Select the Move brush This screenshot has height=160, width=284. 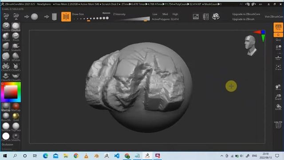pyautogui.click(x=6, y=47)
